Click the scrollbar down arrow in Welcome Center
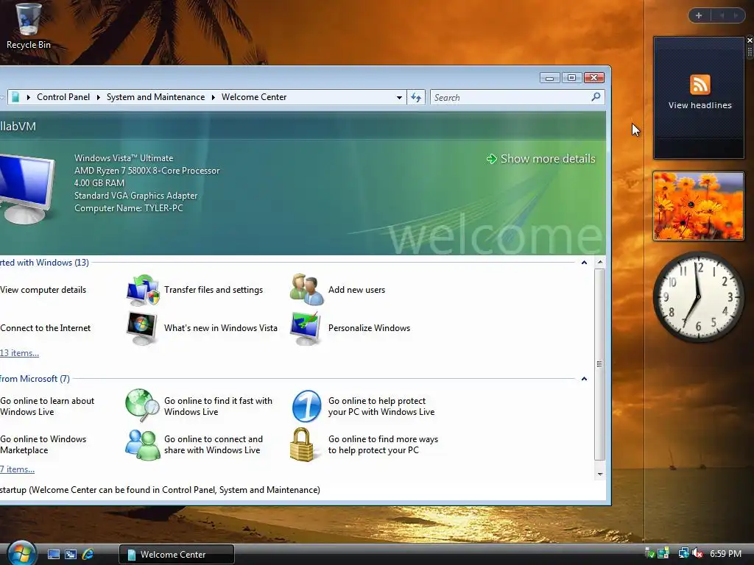Screen dimensions: 754x565 (599, 474)
